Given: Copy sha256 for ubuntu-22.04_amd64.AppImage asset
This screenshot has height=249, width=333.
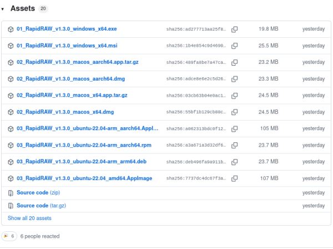Looking at the screenshot, I should [234, 178].
